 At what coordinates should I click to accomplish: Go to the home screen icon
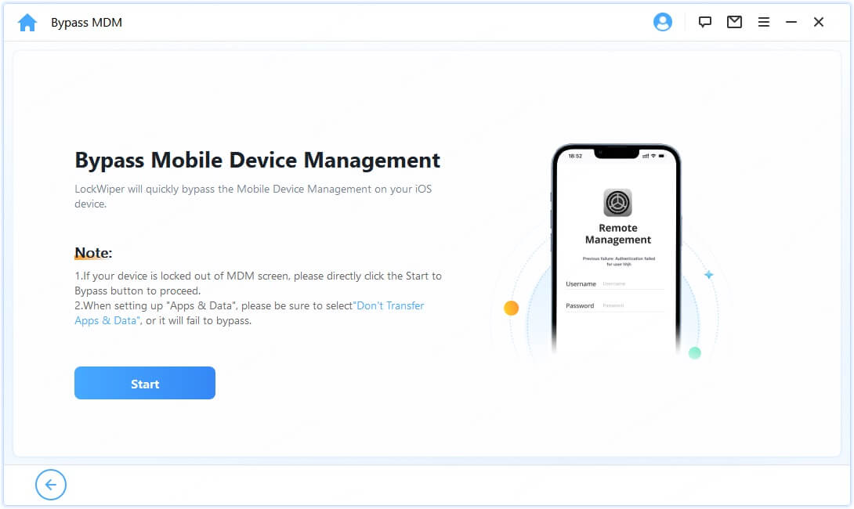tap(27, 23)
